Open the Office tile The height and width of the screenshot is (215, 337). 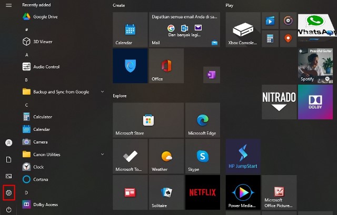click(x=166, y=66)
